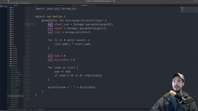Image resolution: width=198 pixels, height=111 pixels.
Task: Click 'until' keyword in the for loop
Action: pos(71,40)
